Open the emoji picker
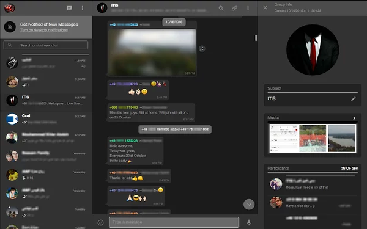Image resolution: width=367 pixels, height=229 pixels. tap(101, 222)
